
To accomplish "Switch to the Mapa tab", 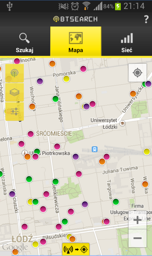I will (x=76, y=41).
